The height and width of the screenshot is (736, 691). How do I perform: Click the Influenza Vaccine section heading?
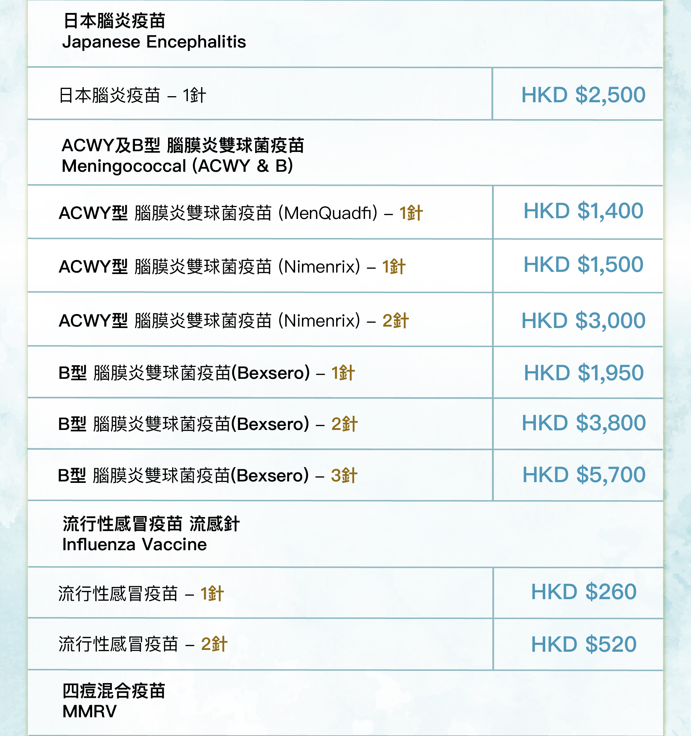tap(151, 534)
